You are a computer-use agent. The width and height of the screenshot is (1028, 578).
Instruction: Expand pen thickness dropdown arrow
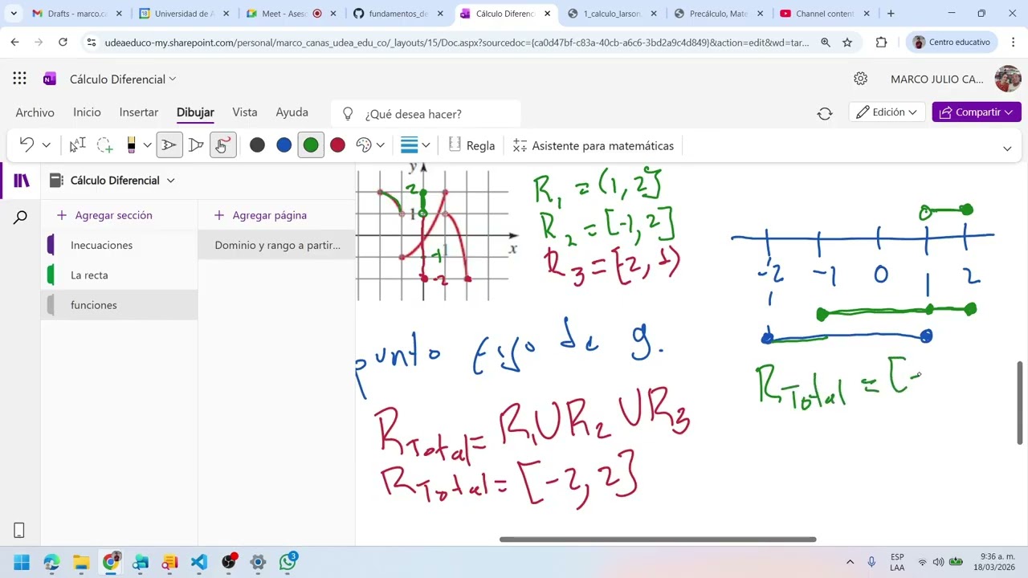[426, 145]
